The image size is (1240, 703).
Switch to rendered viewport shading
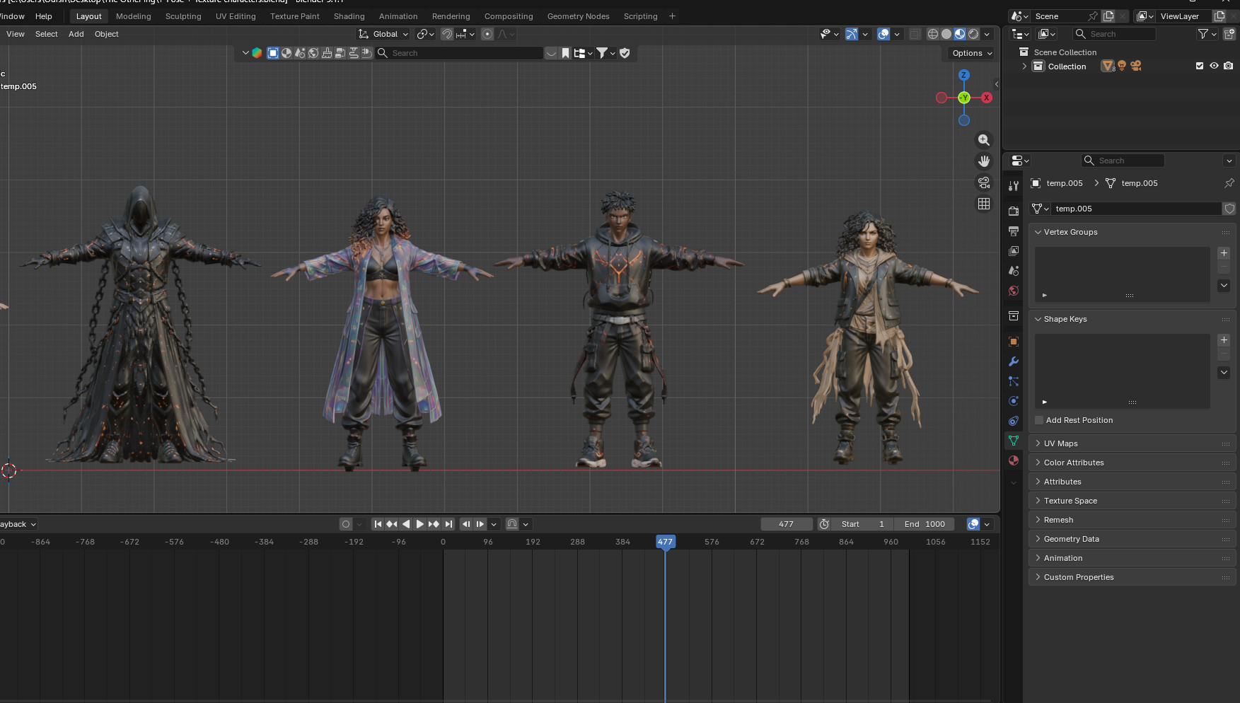point(973,34)
